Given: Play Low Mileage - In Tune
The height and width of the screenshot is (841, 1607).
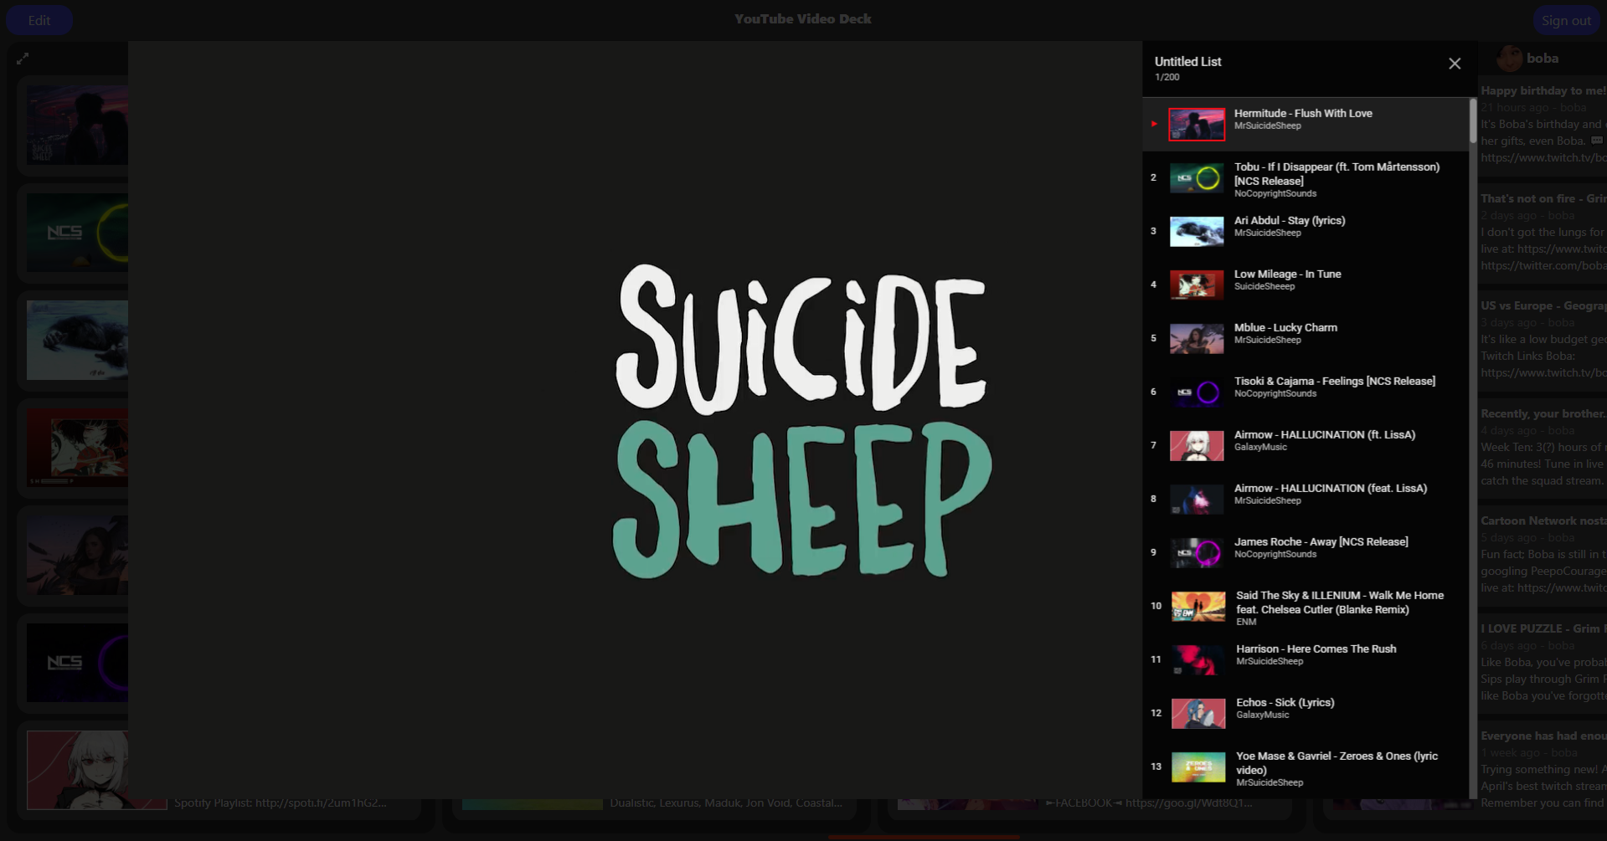Looking at the screenshot, I should point(1305,285).
